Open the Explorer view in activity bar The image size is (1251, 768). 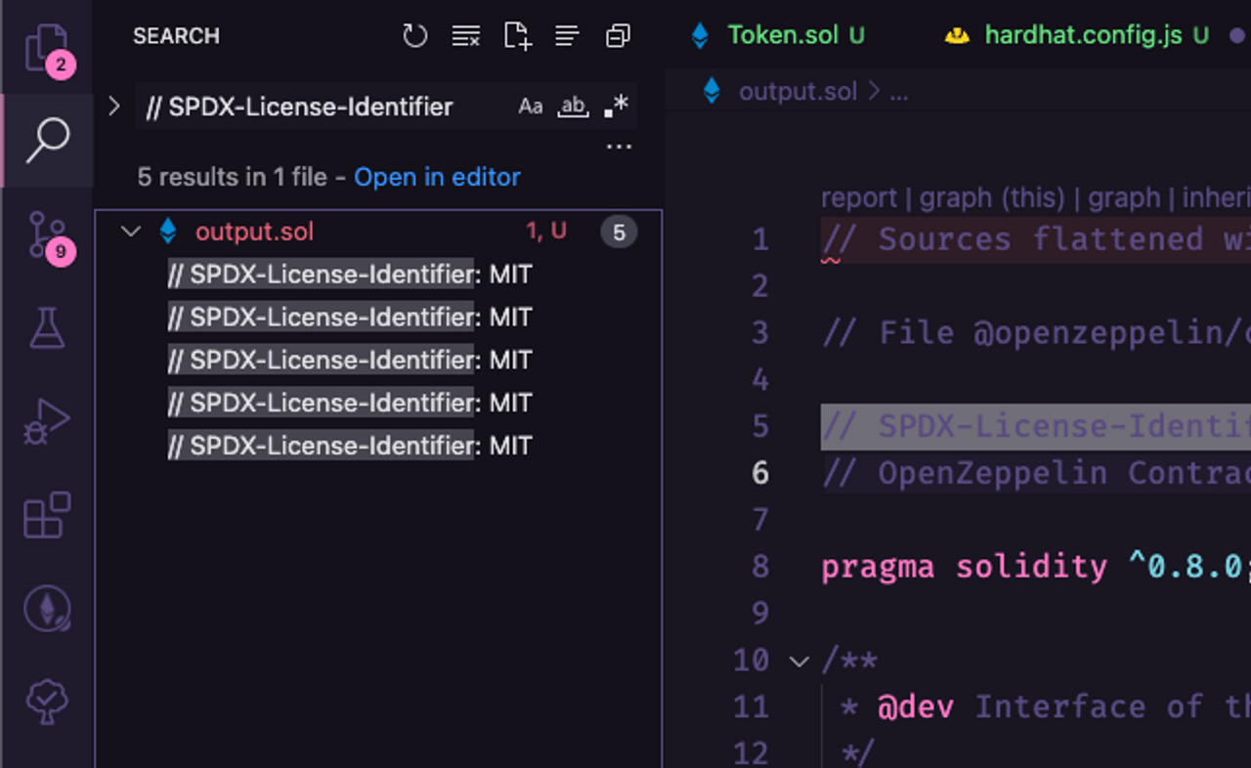[x=46, y=47]
